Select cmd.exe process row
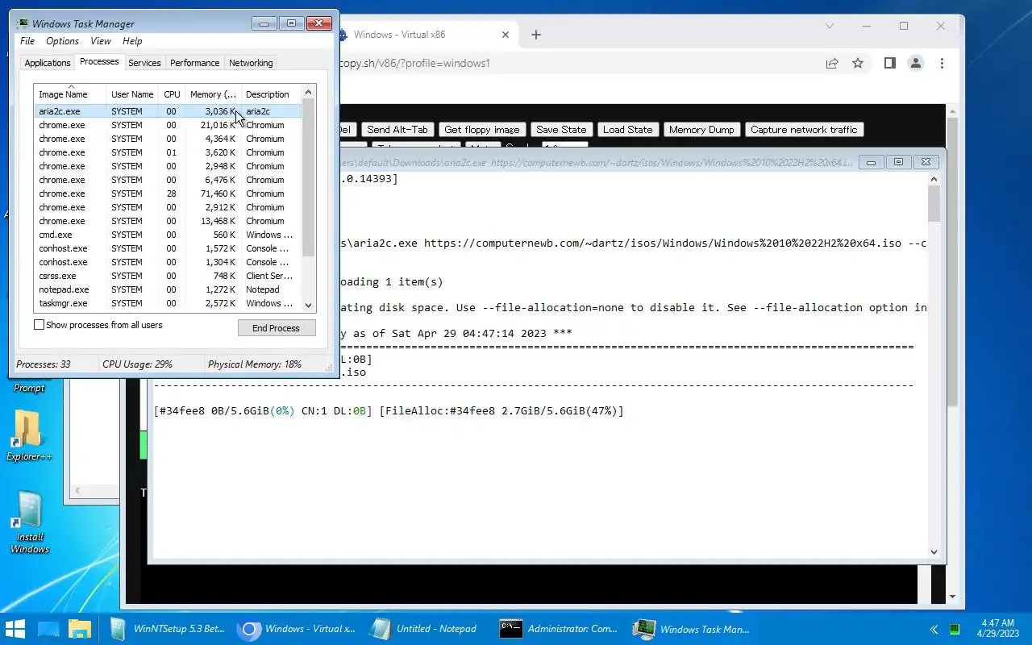The height and width of the screenshot is (645, 1032). point(168,235)
